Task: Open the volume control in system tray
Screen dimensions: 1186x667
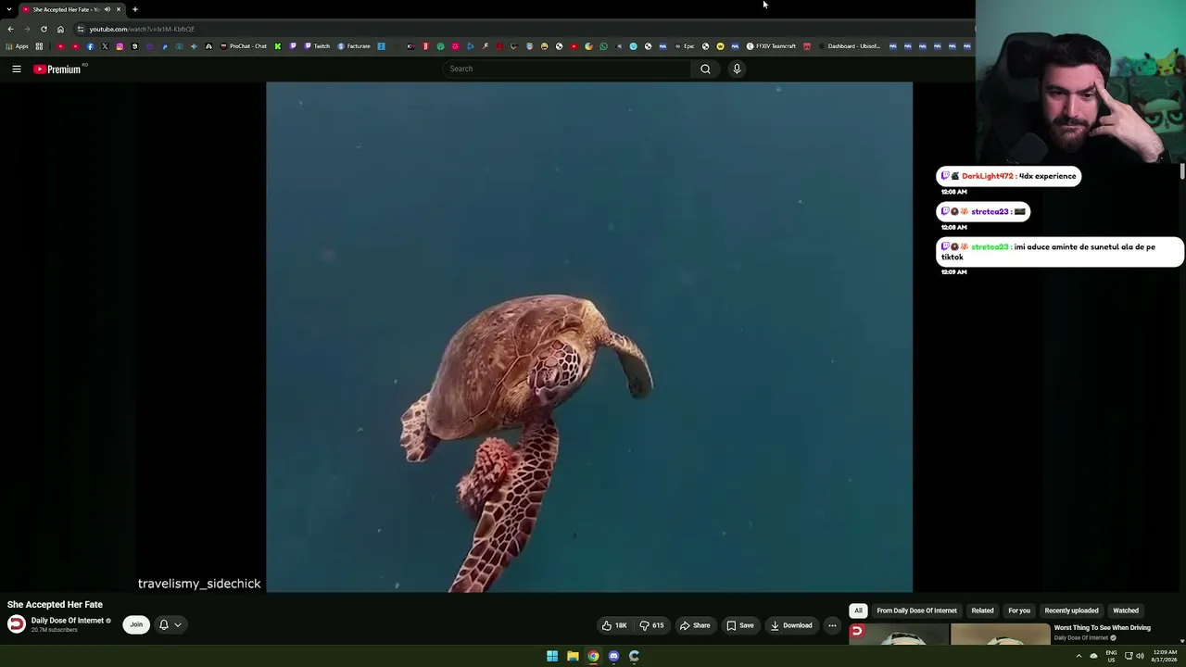Action: 1140,656
